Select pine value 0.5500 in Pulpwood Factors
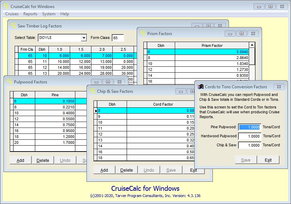 [55, 119]
